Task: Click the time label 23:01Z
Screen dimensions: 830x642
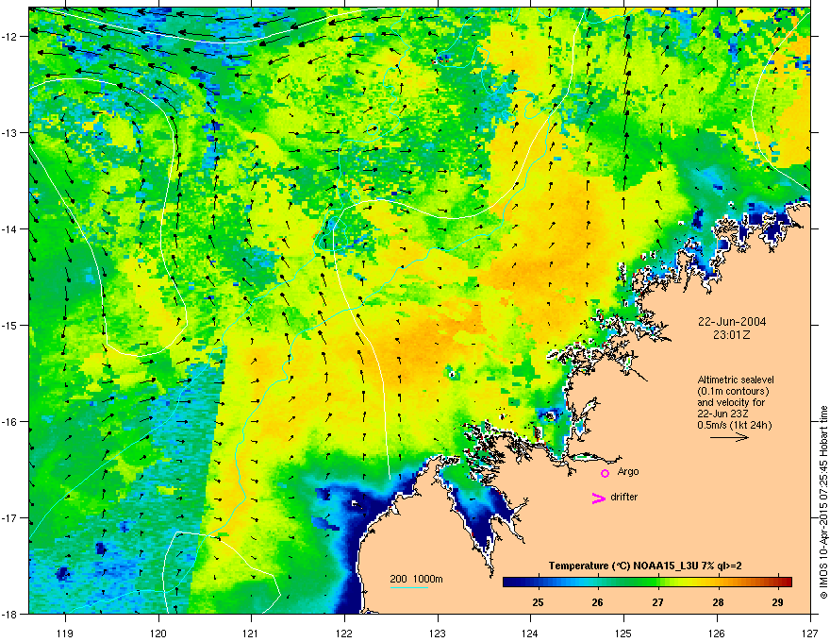Action: click(732, 335)
